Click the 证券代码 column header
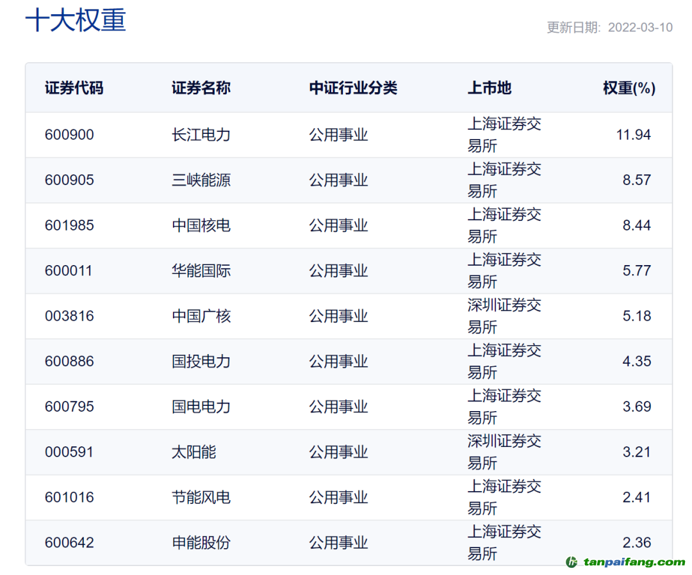This screenshot has width=692, height=575. pyautogui.click(x=74, y=88)
